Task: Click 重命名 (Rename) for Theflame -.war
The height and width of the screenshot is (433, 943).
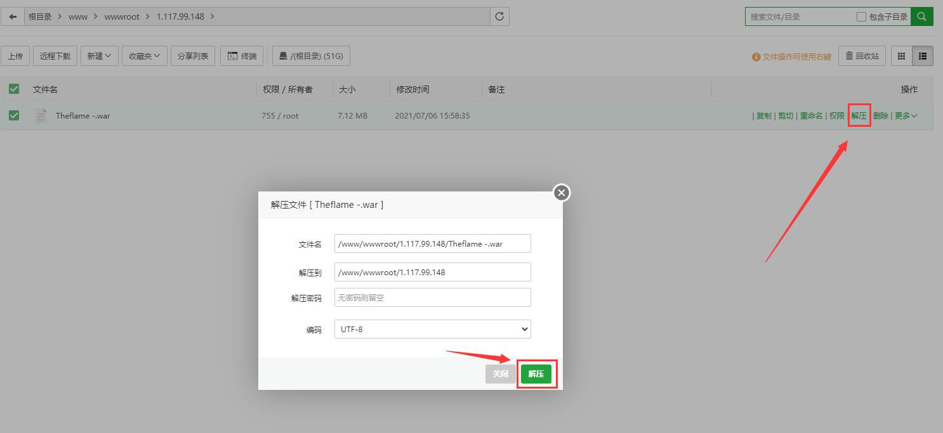Action: [x=812, y=115]
